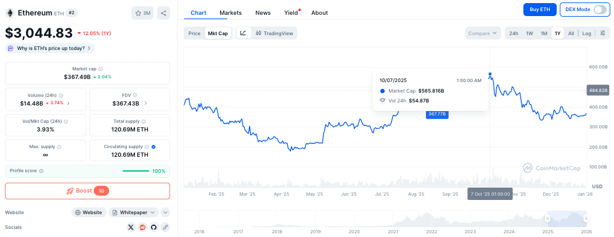
Task: Open the Yield tab
Action: pyautogui.click(x=292, y=12)
